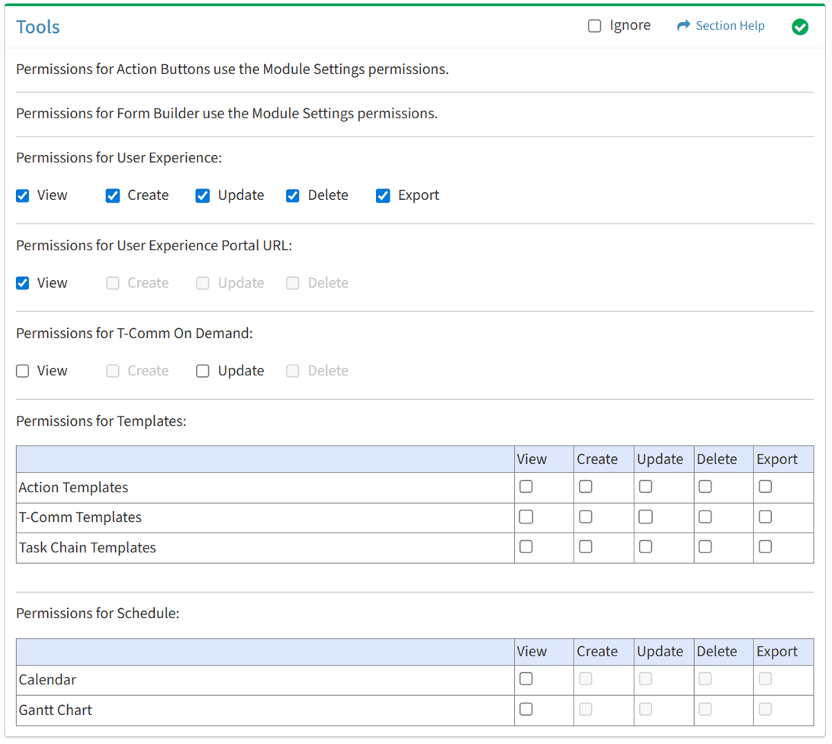Enable View for Action Templates
832x744 pixels.
point(526,487)
